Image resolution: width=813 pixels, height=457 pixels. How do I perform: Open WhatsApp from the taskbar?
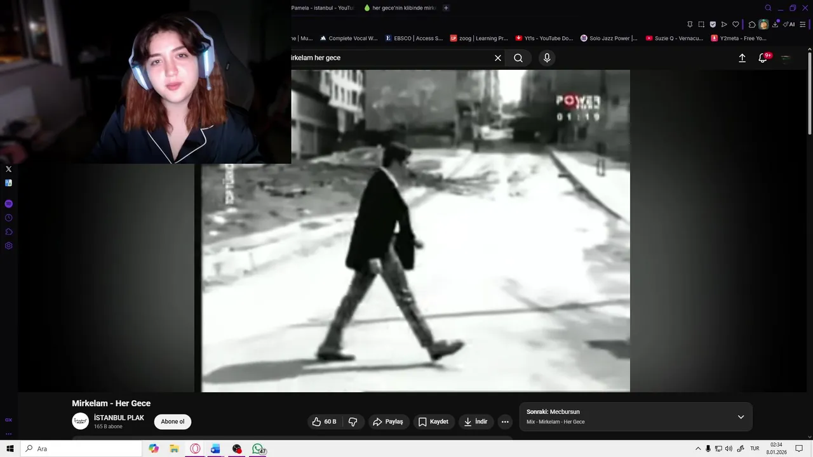tap(258, 449)
